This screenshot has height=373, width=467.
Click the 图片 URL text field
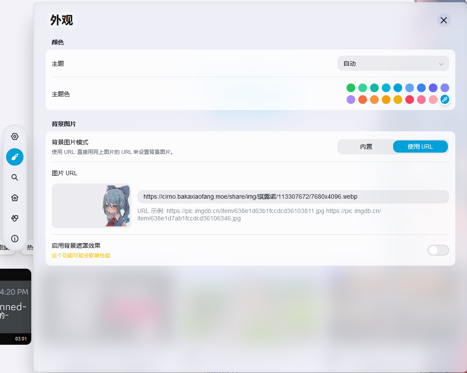click(x=293, y=197)
